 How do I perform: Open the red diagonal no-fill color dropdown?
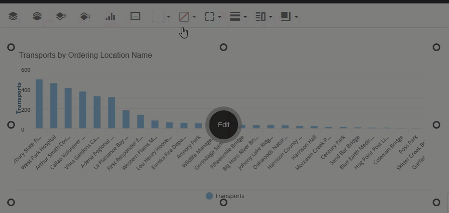(187, 17)
